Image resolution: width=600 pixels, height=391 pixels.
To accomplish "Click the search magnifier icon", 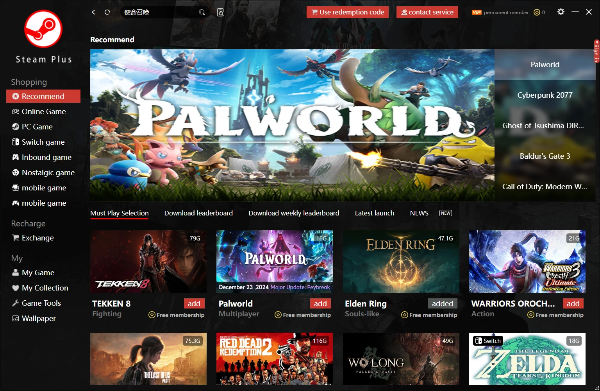I will (x=202, y=13).
